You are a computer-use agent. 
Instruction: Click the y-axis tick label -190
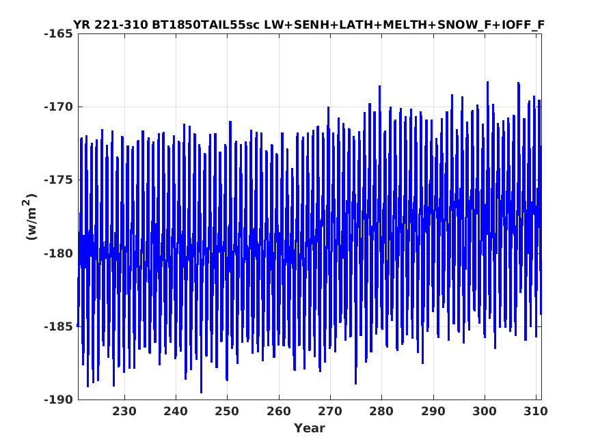(x=58, y=400)
